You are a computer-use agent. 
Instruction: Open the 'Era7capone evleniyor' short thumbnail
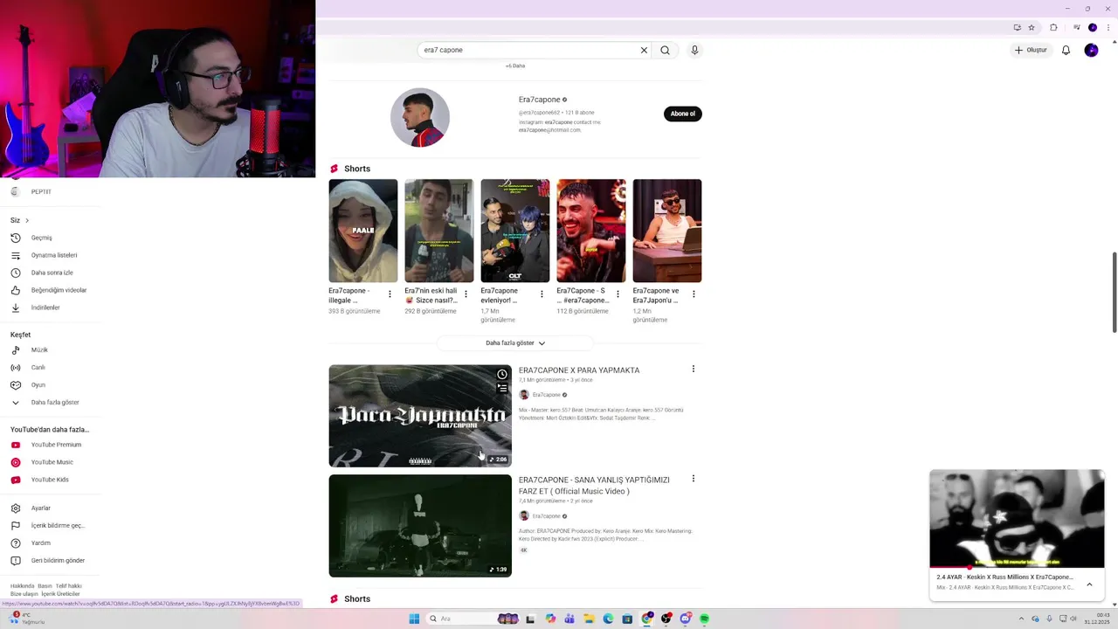(x=514, y=231)
